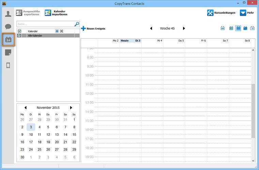Image resolution: width=259 pixels, height=170 pixels.
Task: Switch to the month view calendar icon
Action: coord(231,28)
